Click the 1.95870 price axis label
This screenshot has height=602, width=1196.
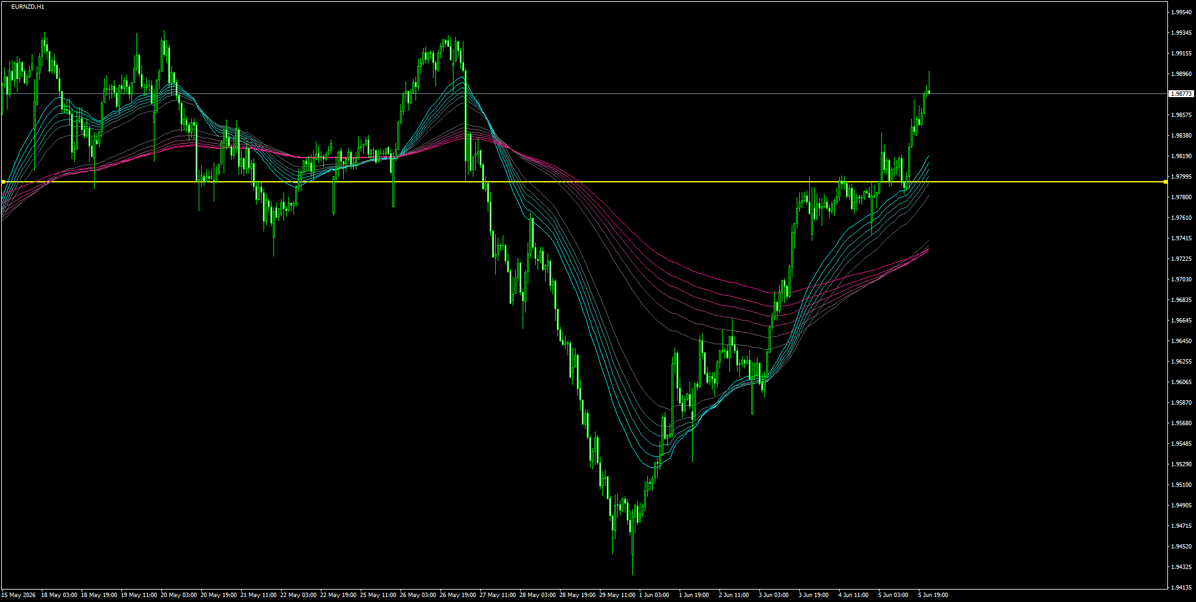1182,403
